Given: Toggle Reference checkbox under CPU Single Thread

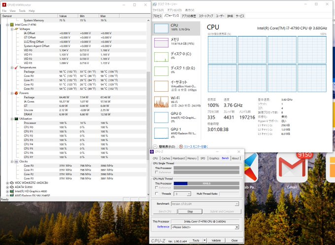Looking at the screenshot, I should click(157, 172).
